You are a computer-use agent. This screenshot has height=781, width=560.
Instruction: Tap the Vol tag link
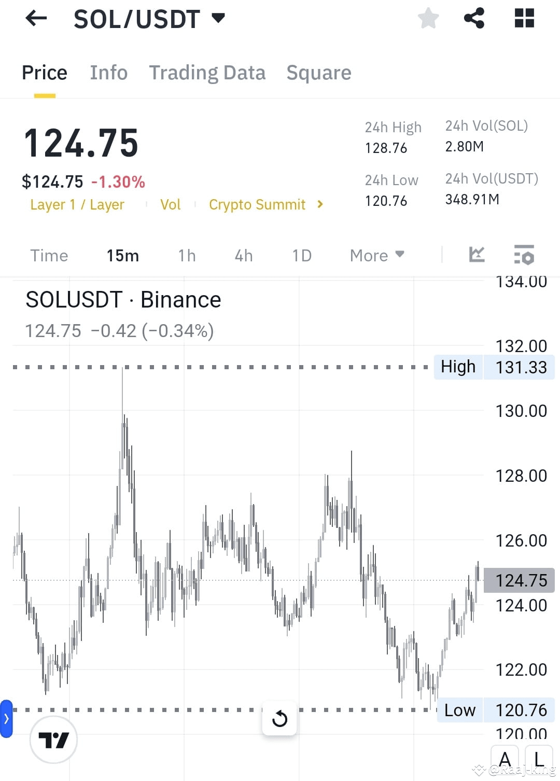pos(170,204)
